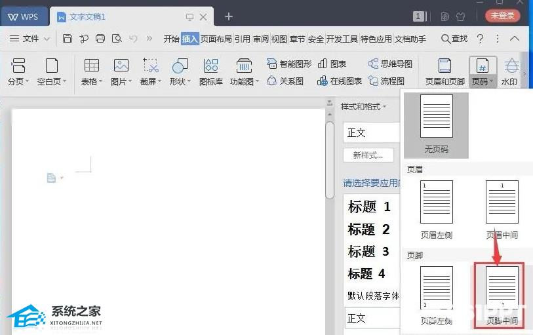Open a new tab with plus button

coord(229,16)
